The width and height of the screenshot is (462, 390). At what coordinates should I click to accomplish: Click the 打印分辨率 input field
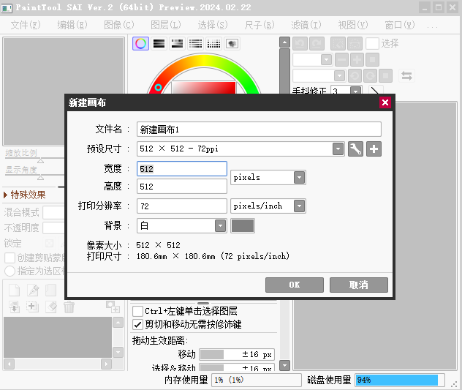pyautogui.click(x=182, y=206)
